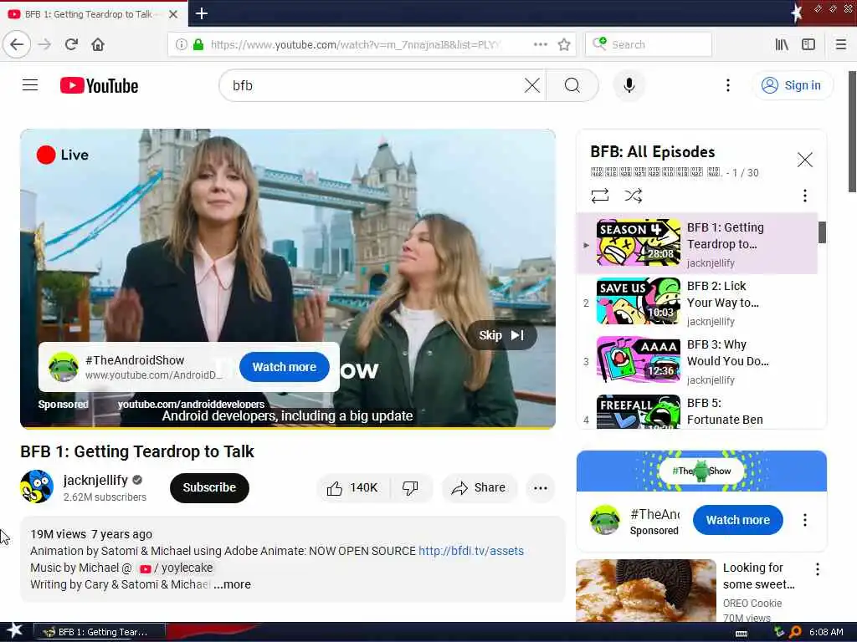Click the browser forward arrow
This screenshot has width=857, height=642.
[45, 44]
